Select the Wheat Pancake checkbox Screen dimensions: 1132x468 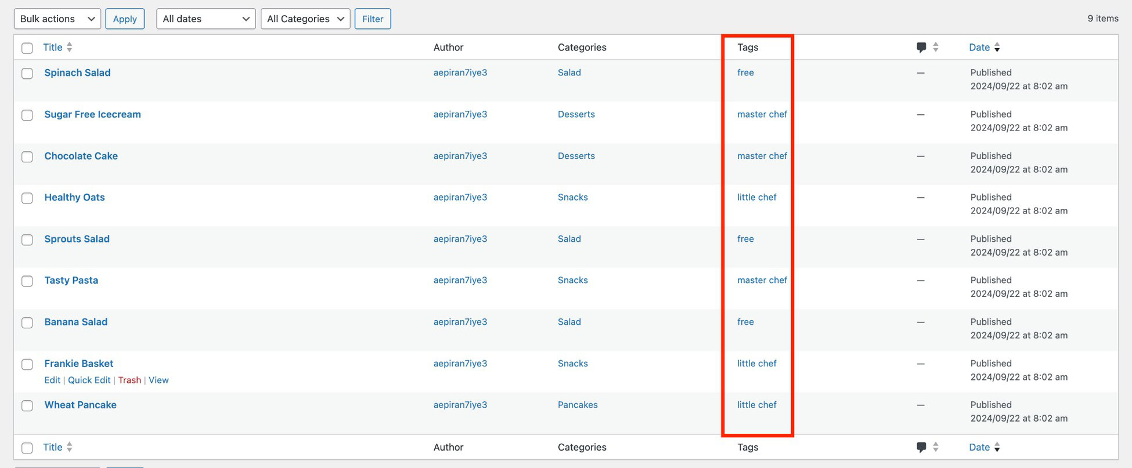pos(27,405)
